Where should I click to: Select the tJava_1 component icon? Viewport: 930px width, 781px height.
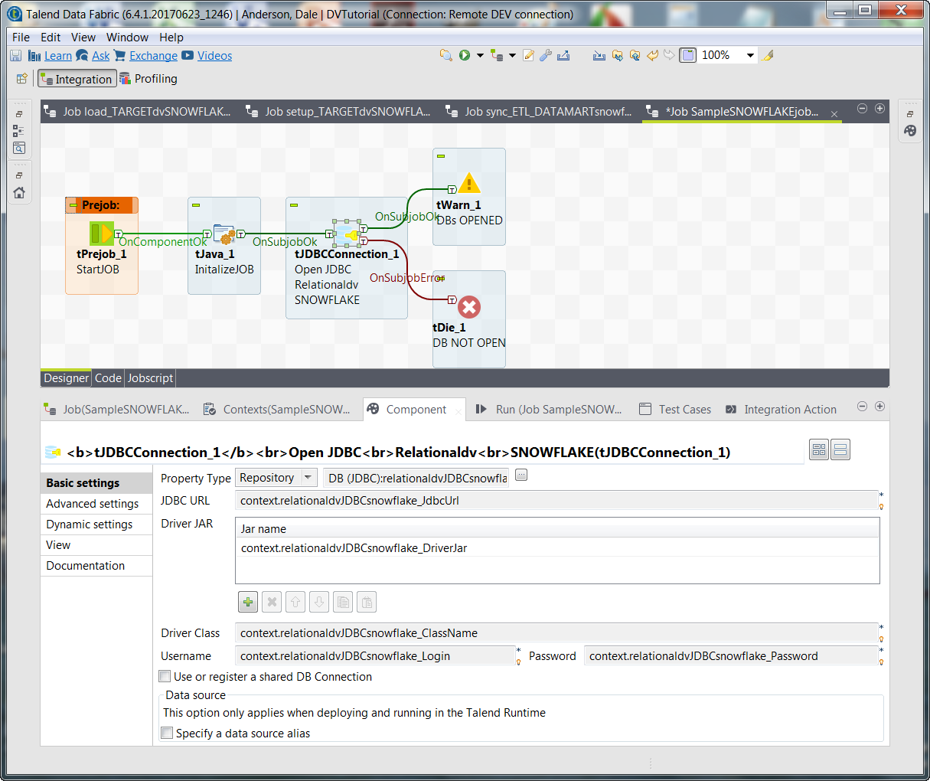point(224,234)
